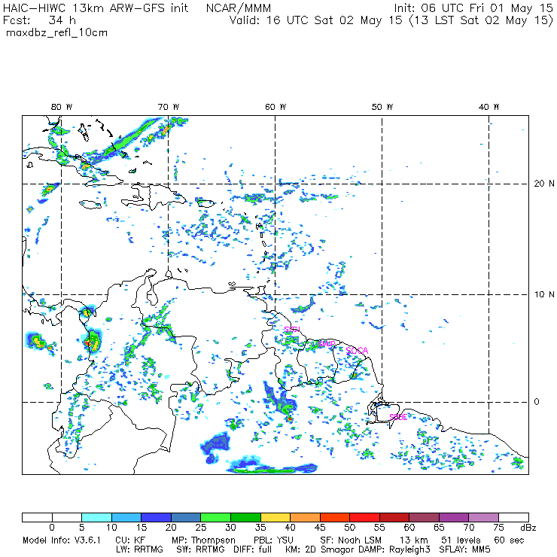Select the DIFF: full text
The width and height of the screenshot is (557, 557).
(253, 549)
